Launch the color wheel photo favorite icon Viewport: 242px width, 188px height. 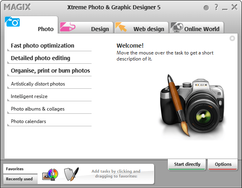click(x=50, y=175)
